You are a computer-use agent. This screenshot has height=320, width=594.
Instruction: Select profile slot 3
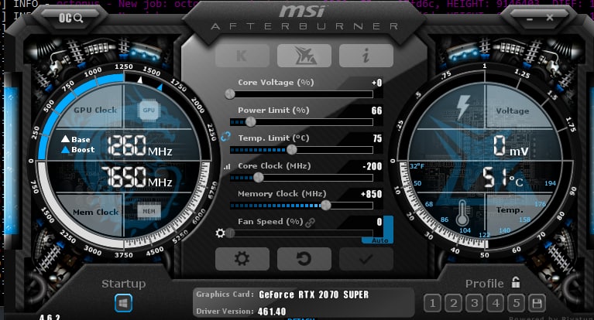[474, 303]
